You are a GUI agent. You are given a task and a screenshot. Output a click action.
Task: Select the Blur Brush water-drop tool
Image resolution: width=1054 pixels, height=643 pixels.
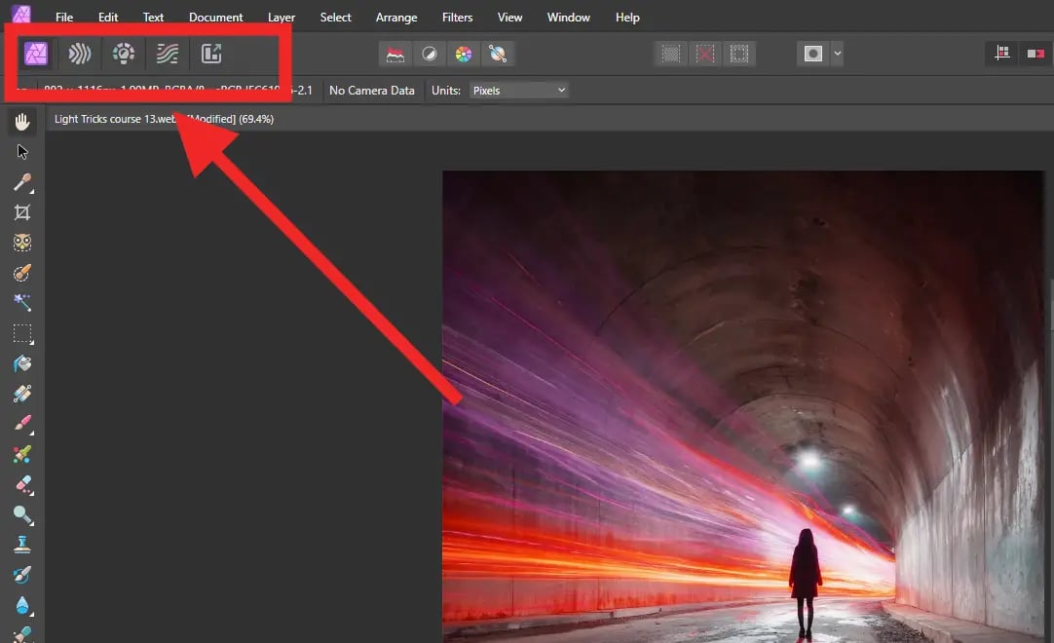pyautogui.click(x=22, y=605)
